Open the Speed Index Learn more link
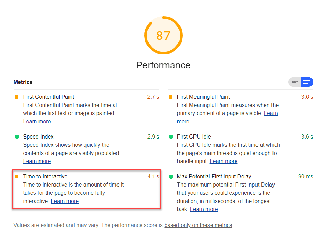This screenshot has height=240, width=327. [37, 161]
